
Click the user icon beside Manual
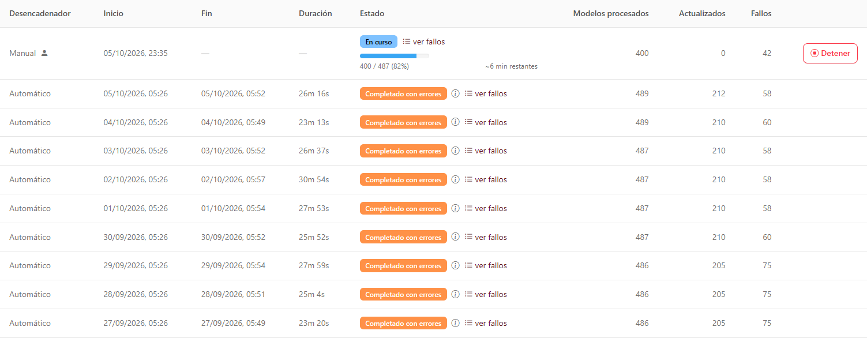(x=44, y=53)
